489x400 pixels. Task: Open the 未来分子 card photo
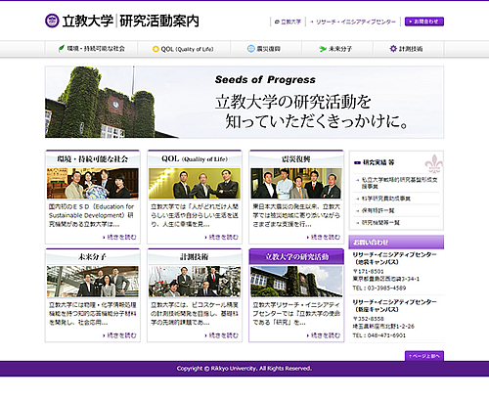(93, 282)
